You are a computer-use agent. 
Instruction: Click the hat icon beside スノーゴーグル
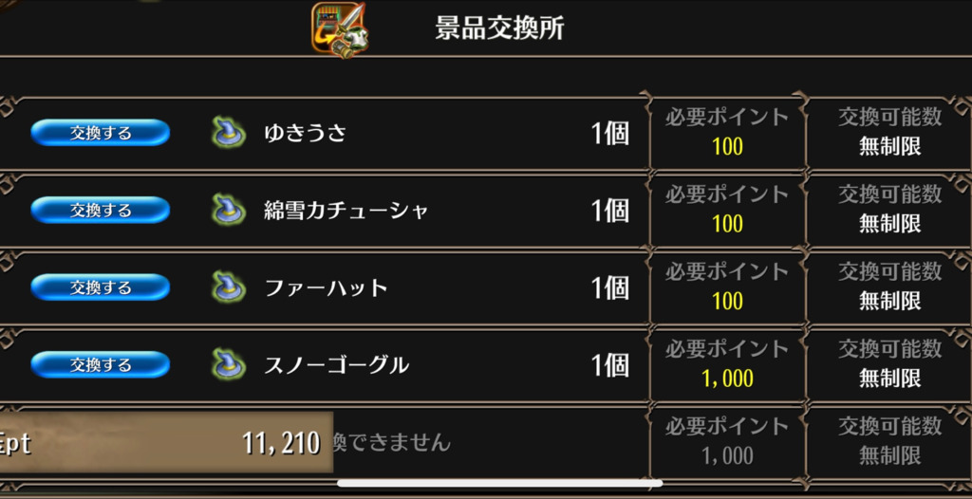pos(228,365)
